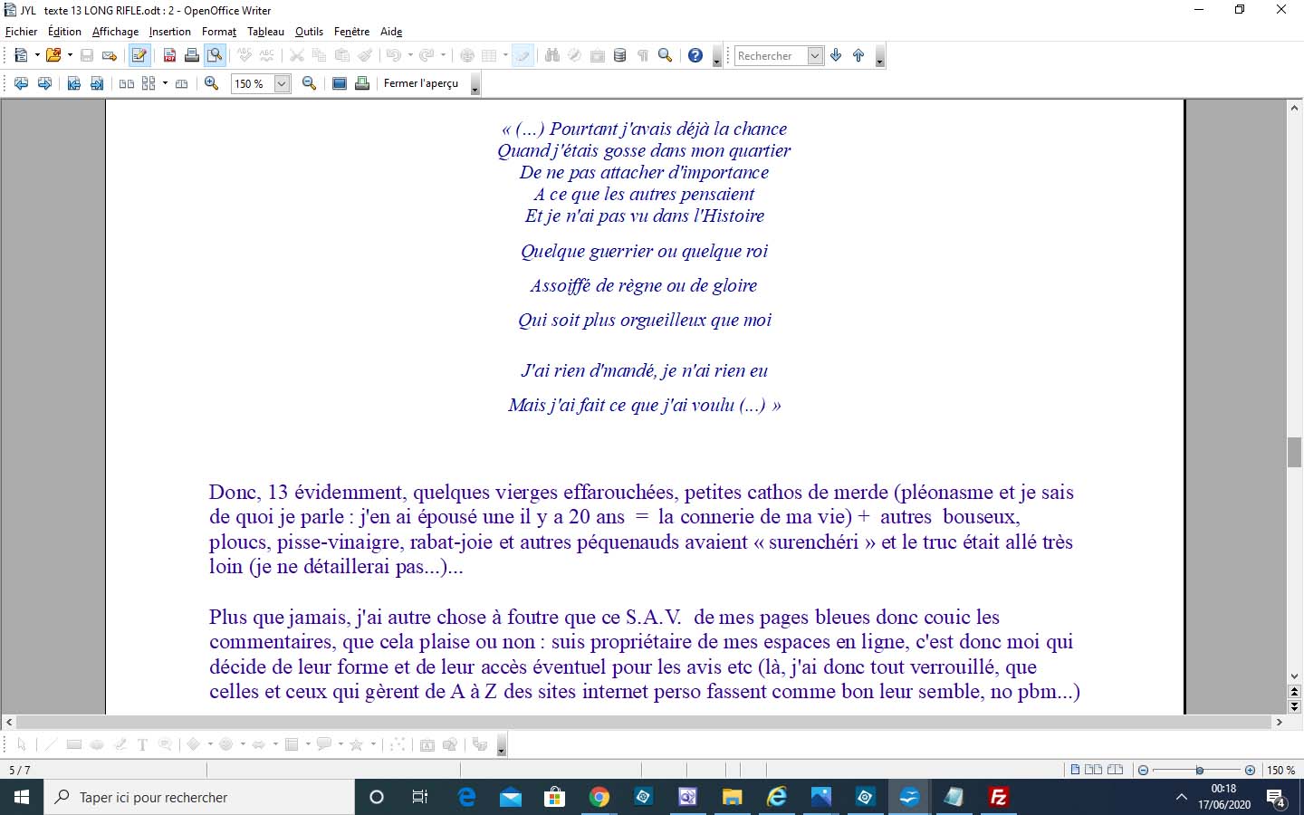1304x815 pixels.
Task: Export directly as PDF
Action: (x=169, y=55)
